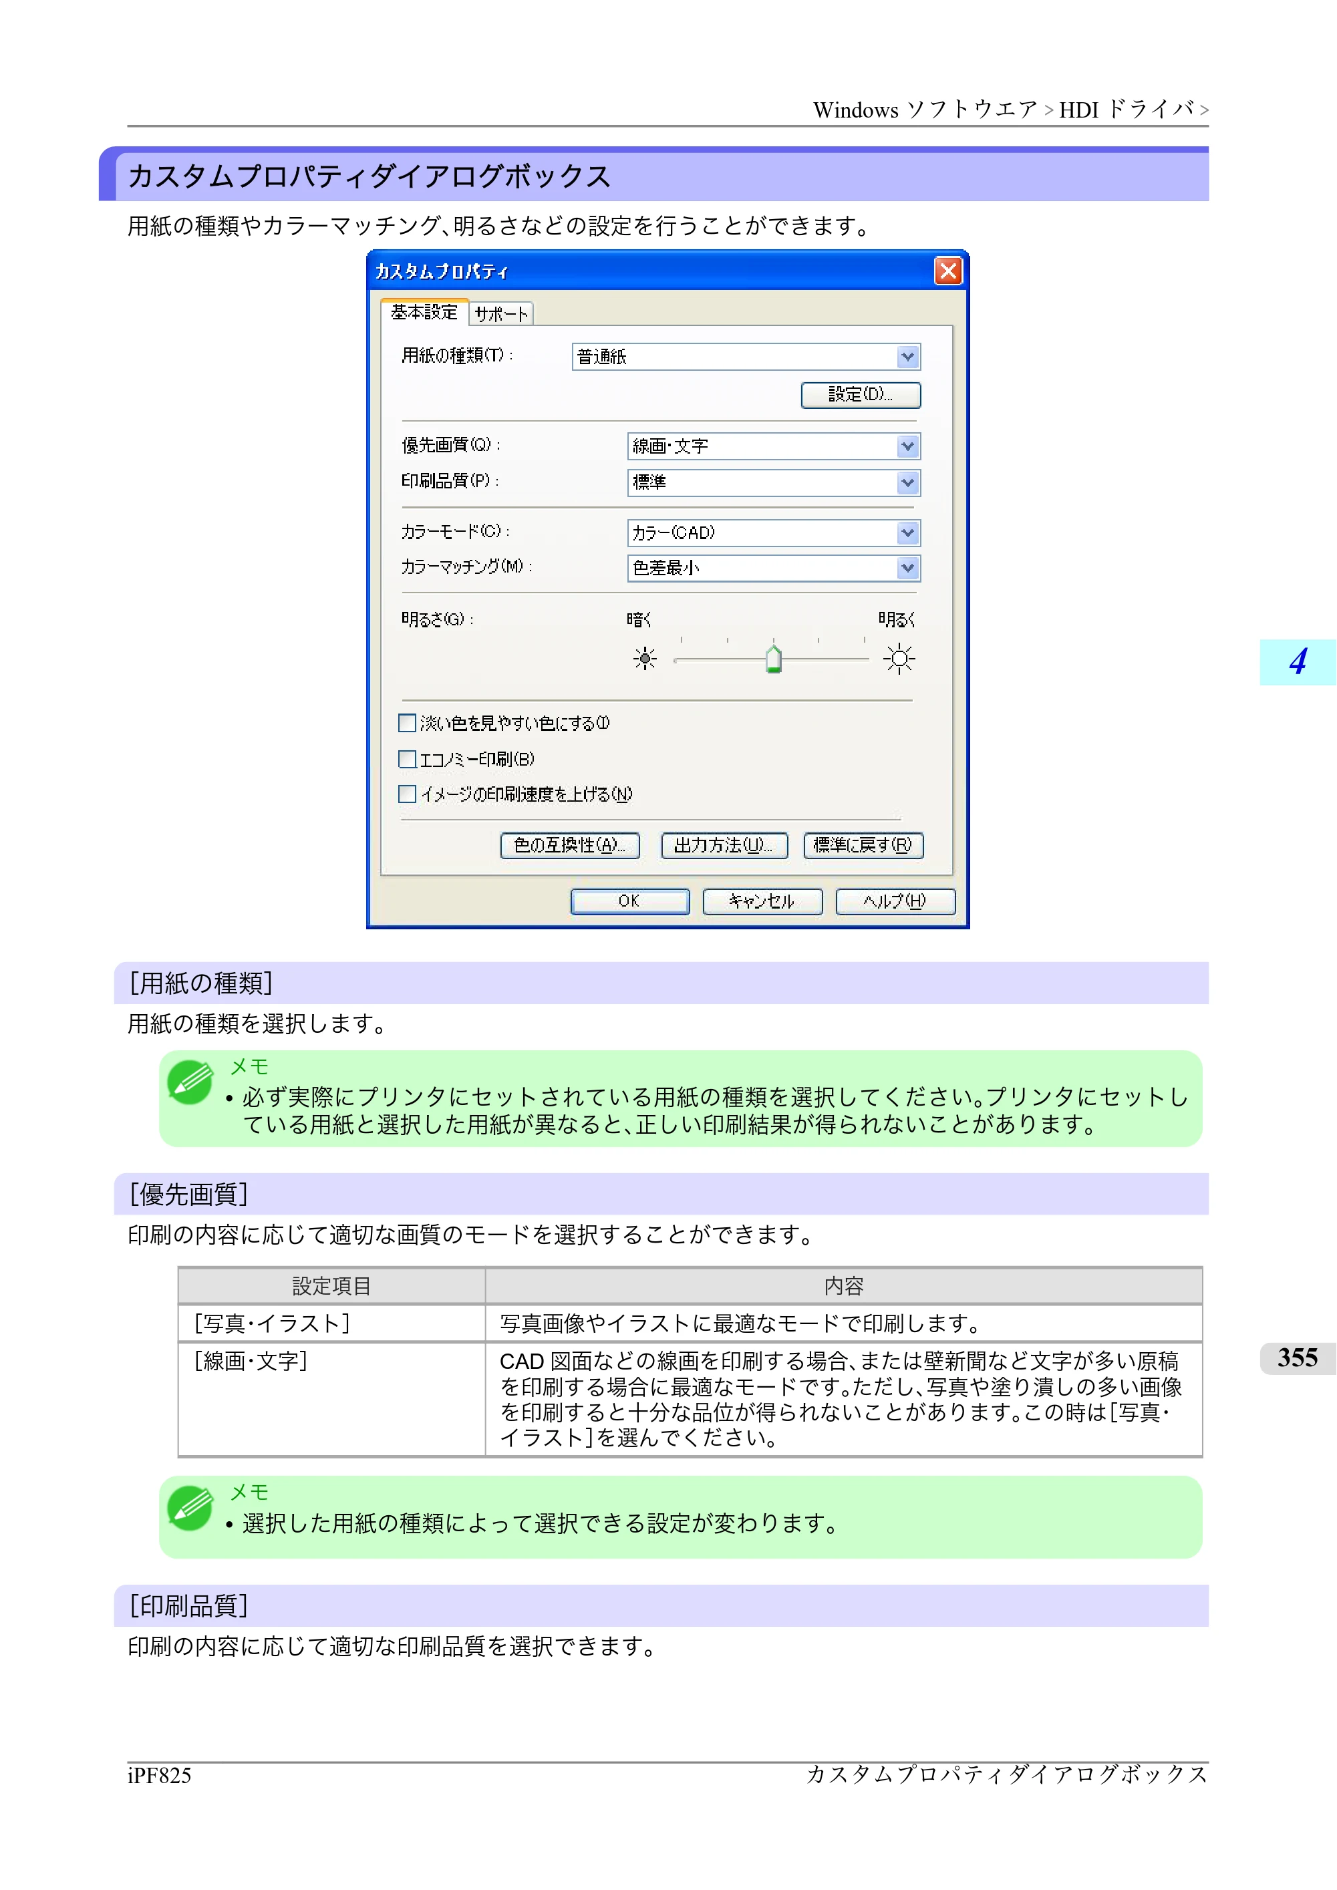Image resolution: width=1337 pixels, height=1890 pixels.
Task: Click the 設定項目 table header
Action: coord(332,1286)
